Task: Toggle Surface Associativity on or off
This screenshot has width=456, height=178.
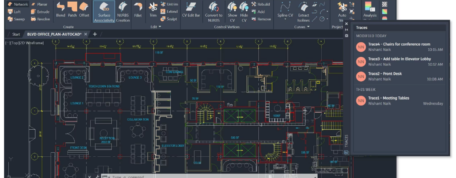Action: click(x=104, y=11)
